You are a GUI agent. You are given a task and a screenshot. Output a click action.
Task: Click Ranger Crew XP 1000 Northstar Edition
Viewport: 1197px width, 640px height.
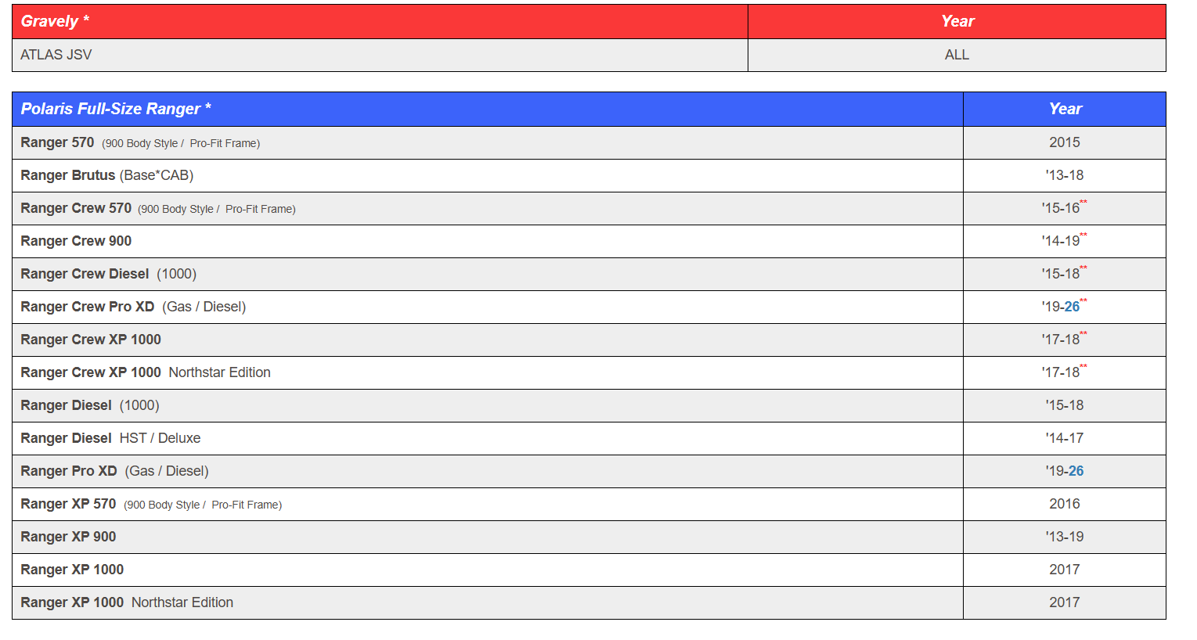click(146, 372)
